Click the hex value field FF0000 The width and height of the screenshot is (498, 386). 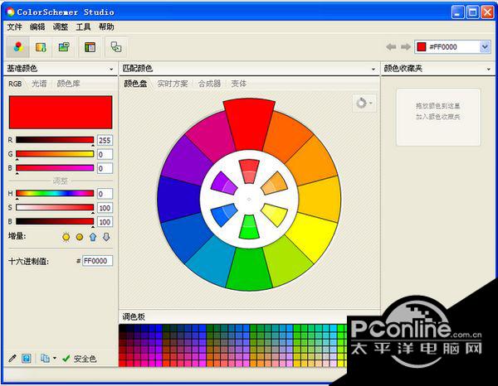[x=97, y=261]
